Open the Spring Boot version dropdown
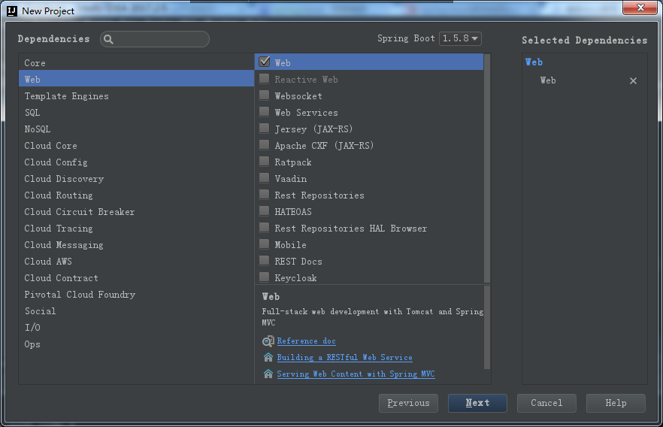This screenshot has height=427, width=663. [460, 38]
